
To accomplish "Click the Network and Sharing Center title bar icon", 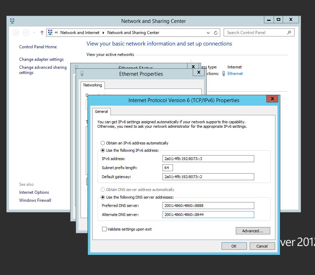I will coord(12,21).
